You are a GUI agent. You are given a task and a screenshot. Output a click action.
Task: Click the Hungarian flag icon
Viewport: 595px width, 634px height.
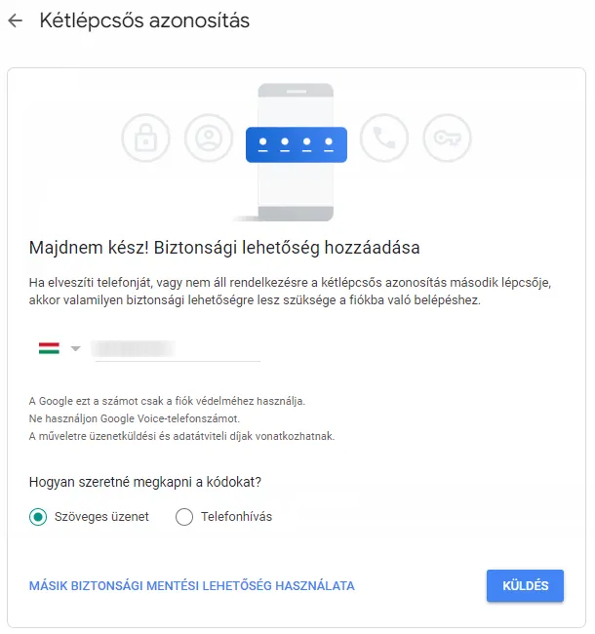tap(49, 348)
